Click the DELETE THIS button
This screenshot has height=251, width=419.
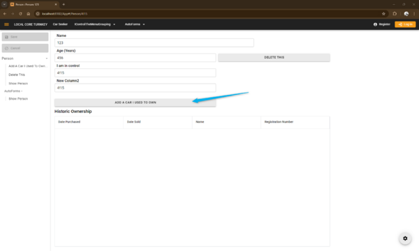click(274, 57)
